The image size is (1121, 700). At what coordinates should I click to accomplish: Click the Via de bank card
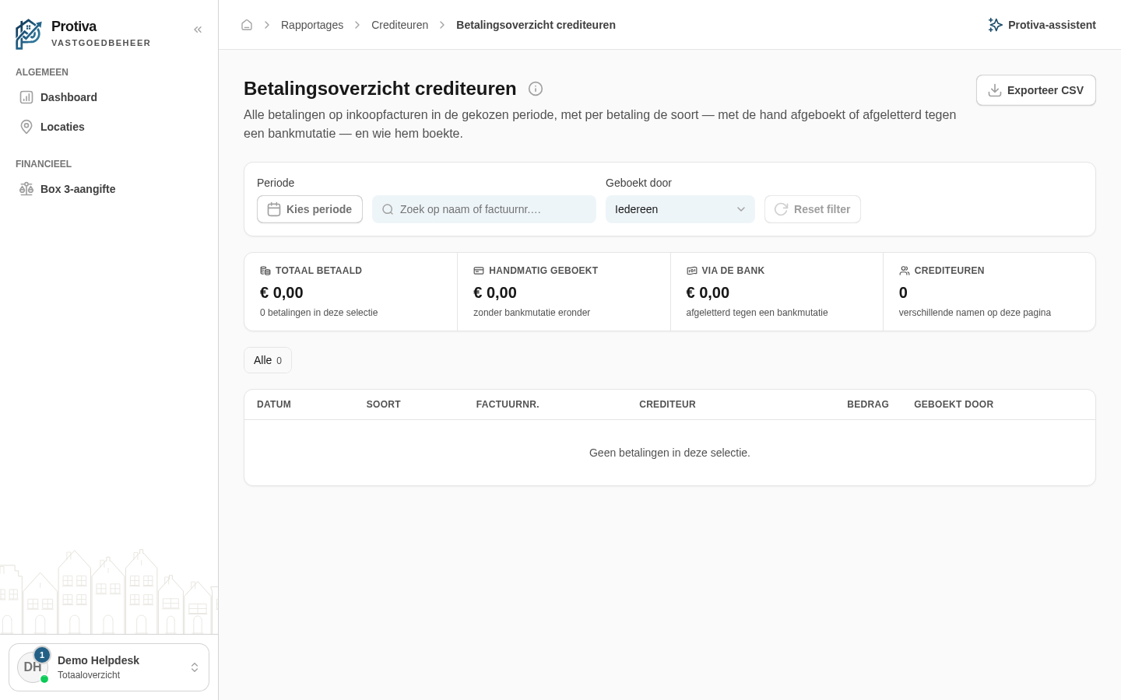click(x=777, y=292)
